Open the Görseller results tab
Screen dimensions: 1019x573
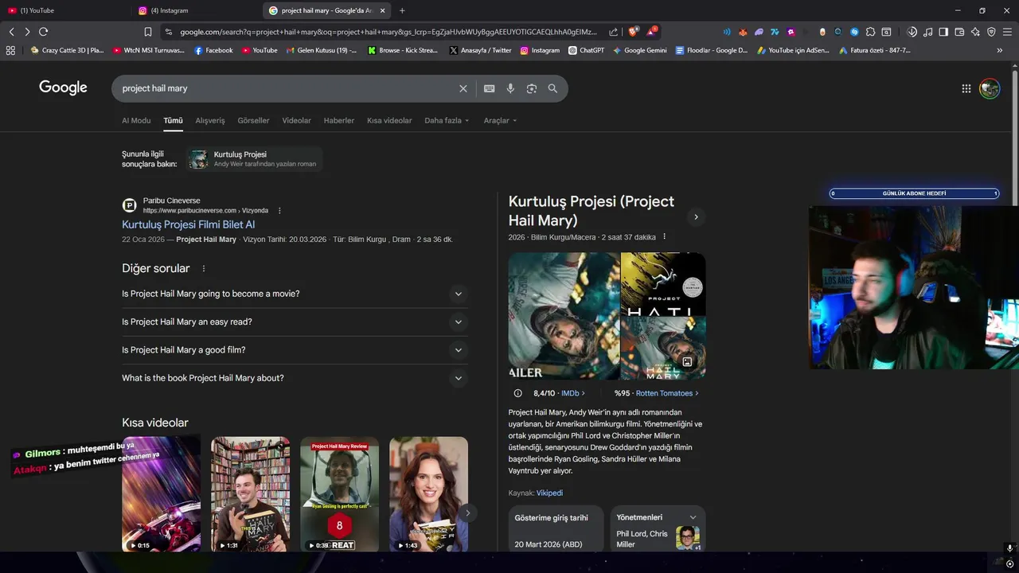point(253,121)
